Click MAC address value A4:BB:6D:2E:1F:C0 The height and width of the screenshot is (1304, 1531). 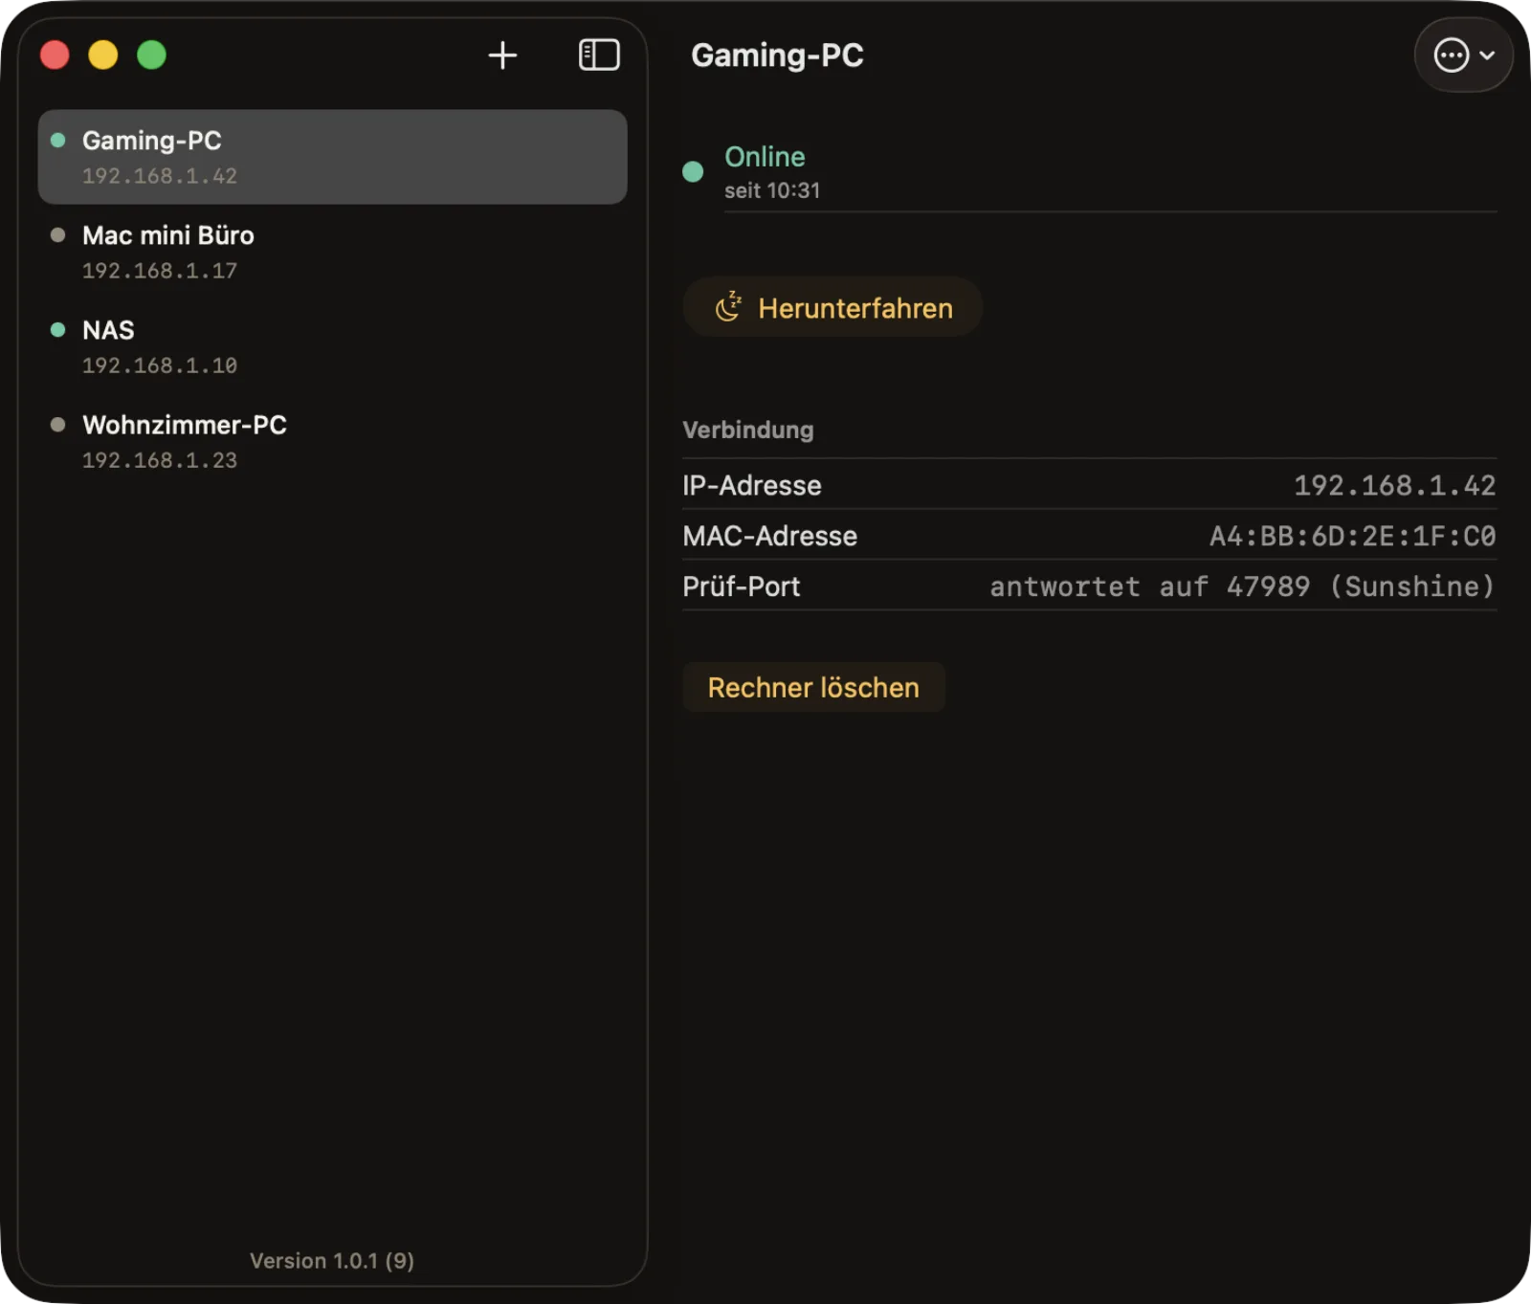[x=1352, y=536]
